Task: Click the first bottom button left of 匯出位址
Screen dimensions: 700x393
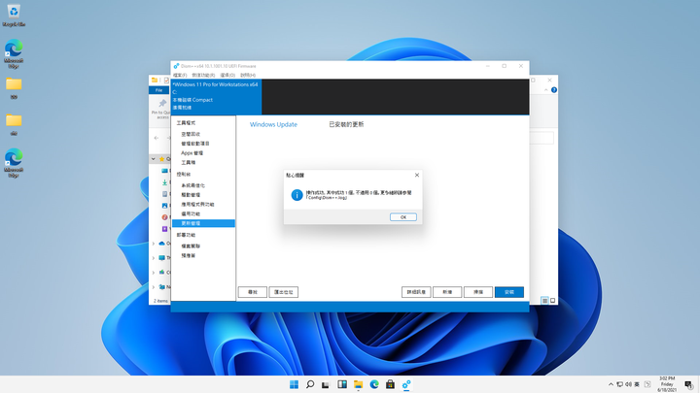Action: (x=253, y=292)
